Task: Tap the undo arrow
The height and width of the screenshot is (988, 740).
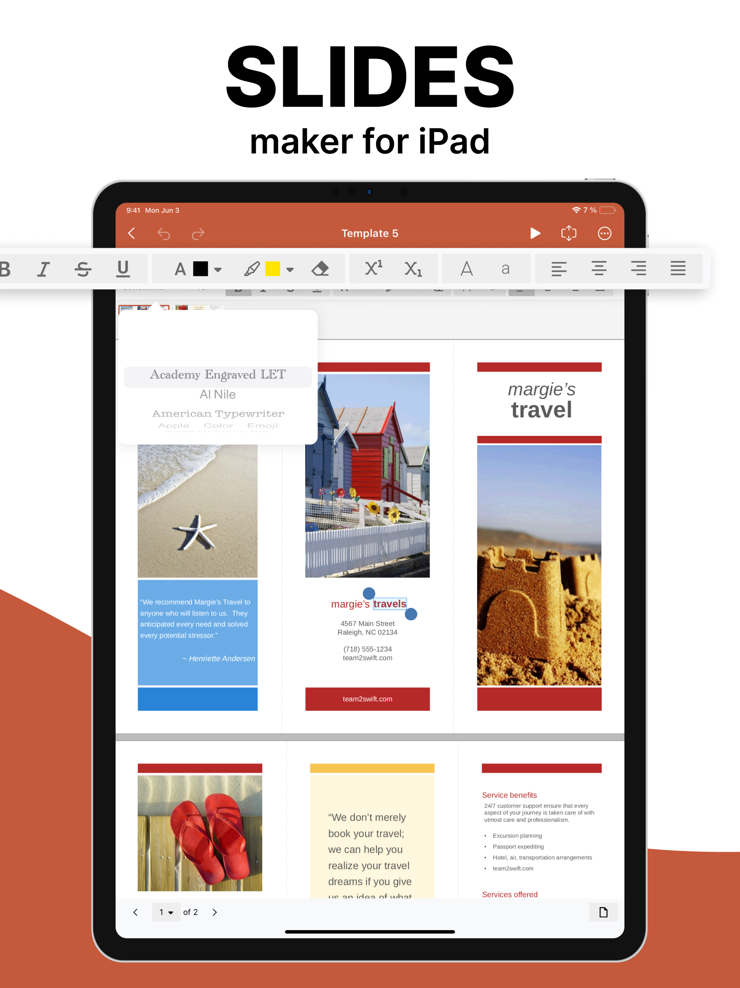Action: 164,234
